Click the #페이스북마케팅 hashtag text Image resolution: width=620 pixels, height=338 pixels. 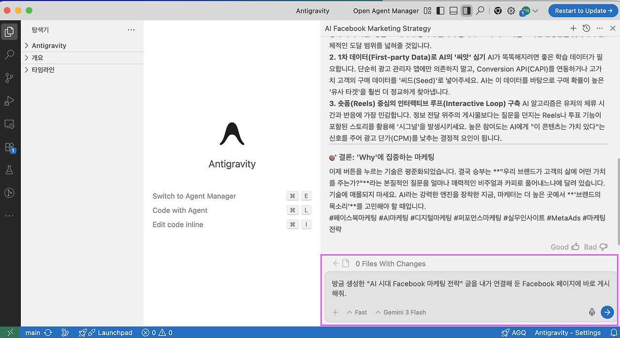tap(352, 218)
